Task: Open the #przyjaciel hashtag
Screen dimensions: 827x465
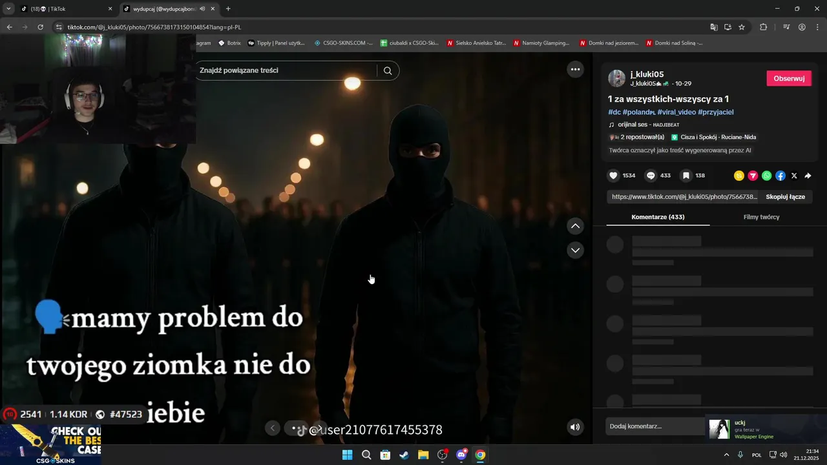Action: click(x=715, y=112)
